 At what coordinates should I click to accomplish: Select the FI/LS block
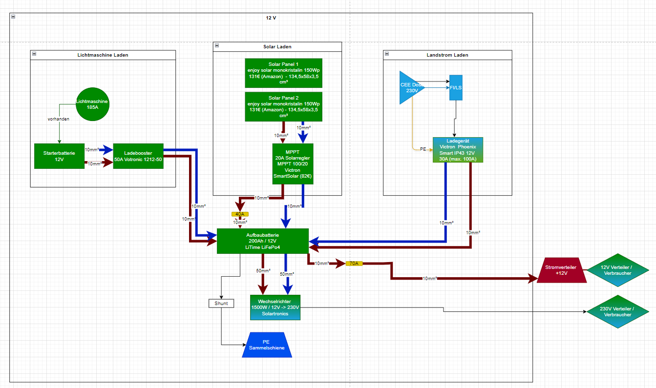tap(456, 88)
